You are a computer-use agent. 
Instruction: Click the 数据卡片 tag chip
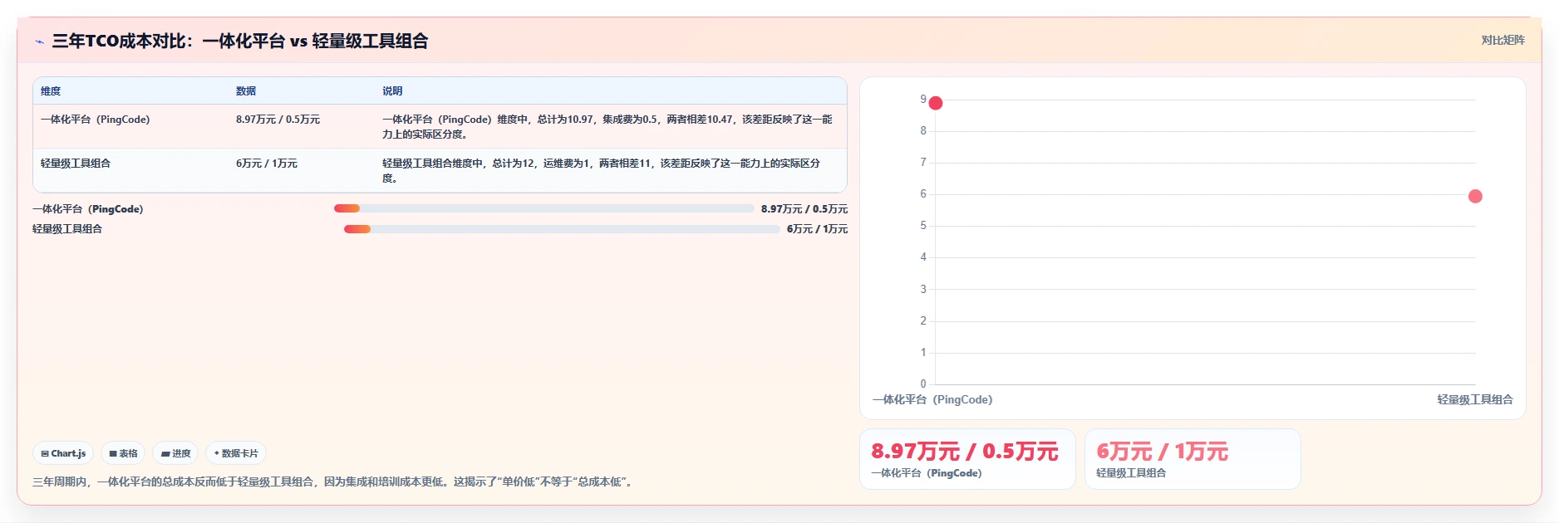point(236,453)
